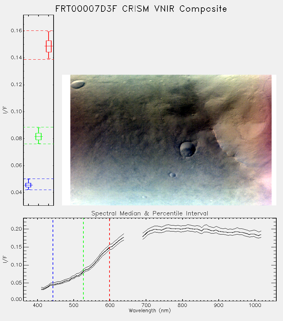This screenshot has width=283, height=321.
Task: Select the blue dashed wavelength line
Action: click(x=53, y=259)
